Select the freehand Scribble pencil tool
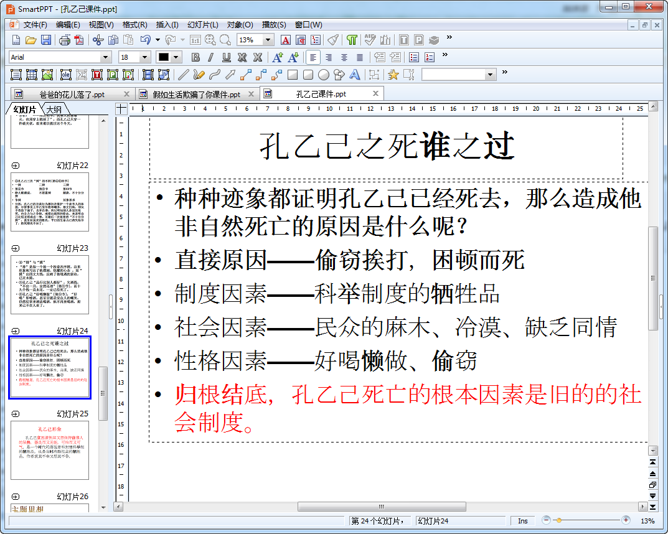Image resolution: width=668 pixels, height=534 pixels. tap(199, 75)
